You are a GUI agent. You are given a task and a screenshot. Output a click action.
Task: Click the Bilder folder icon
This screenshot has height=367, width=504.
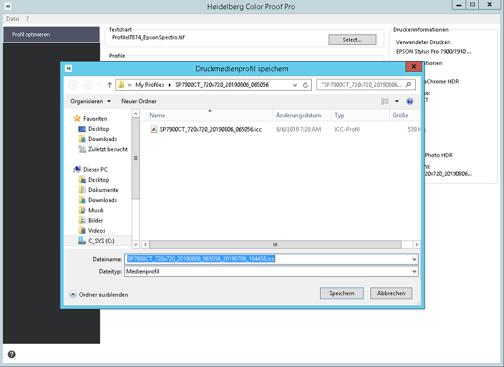(x=82, y=220)
